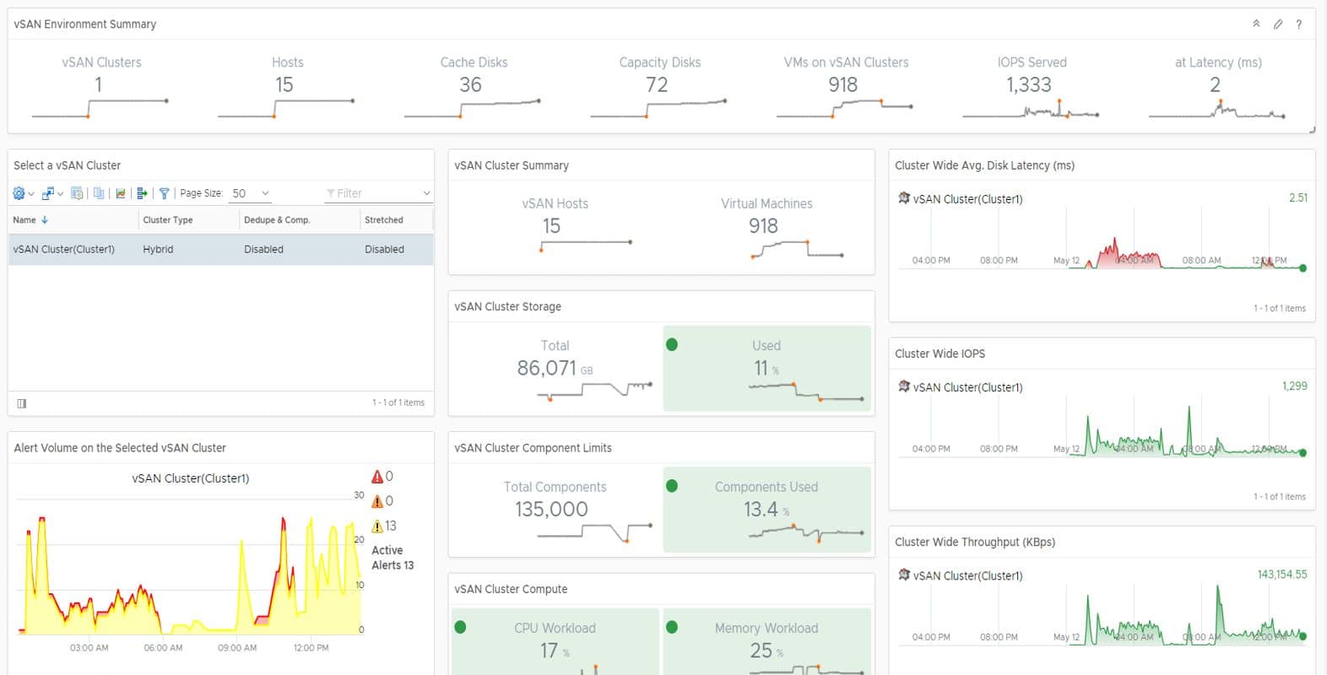This screenshot has width=1327, height=675.
Task: Select the vSAN Cluster(Cluster1) row name
Action: click(x=64, y=250)
